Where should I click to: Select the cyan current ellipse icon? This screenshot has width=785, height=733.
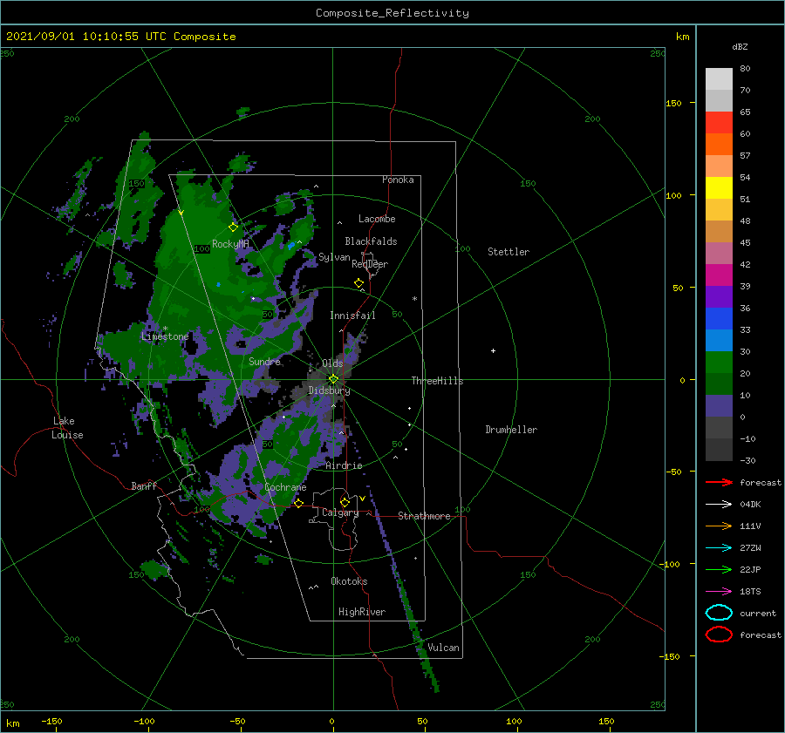click(719, 613)
